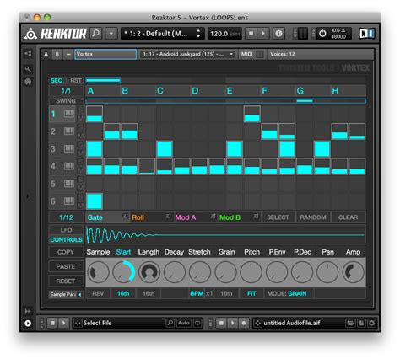Screen dimensions: 400x359
Task: Solo track 1 with S button
Action: click(80, 110)
